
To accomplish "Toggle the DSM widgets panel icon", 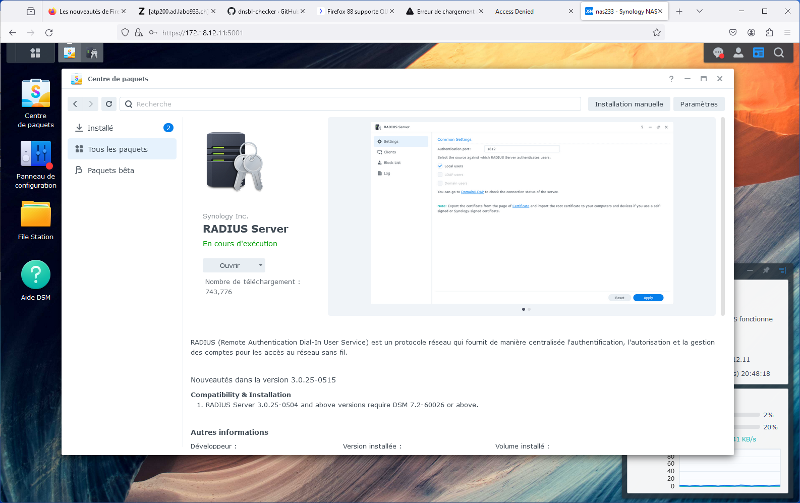I will (x=759, y=52).
